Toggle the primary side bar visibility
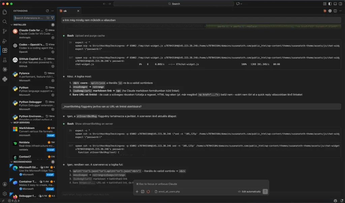The height and width of the screenshot is (203, 345). (330, 3)
